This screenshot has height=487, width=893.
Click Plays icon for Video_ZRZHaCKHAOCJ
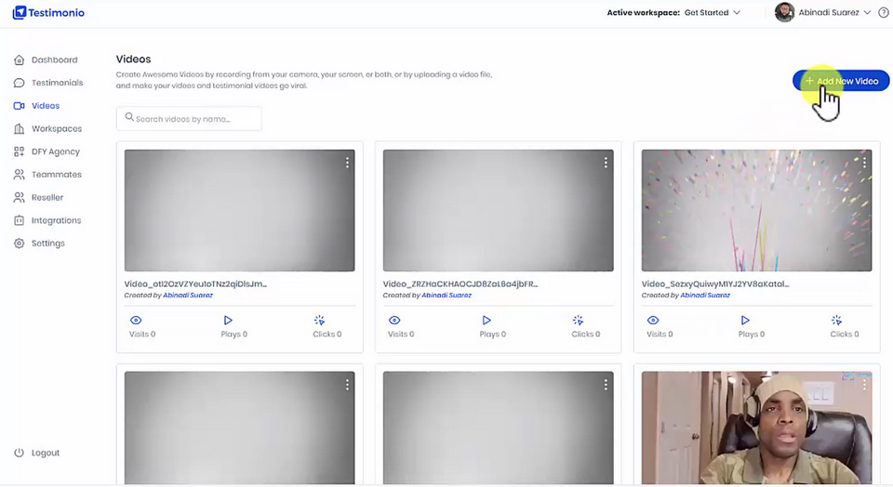(x=486, y=321)
